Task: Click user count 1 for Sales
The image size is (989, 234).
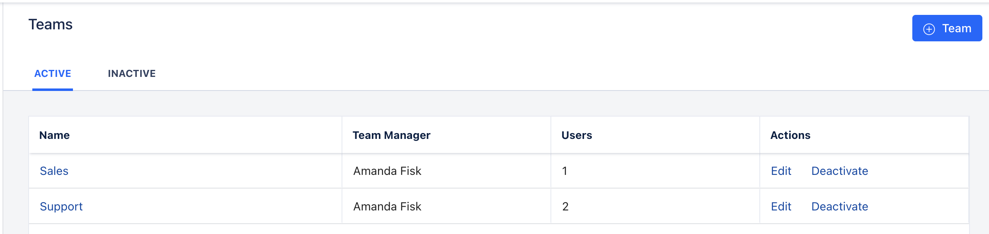Action: click(565, 171)
